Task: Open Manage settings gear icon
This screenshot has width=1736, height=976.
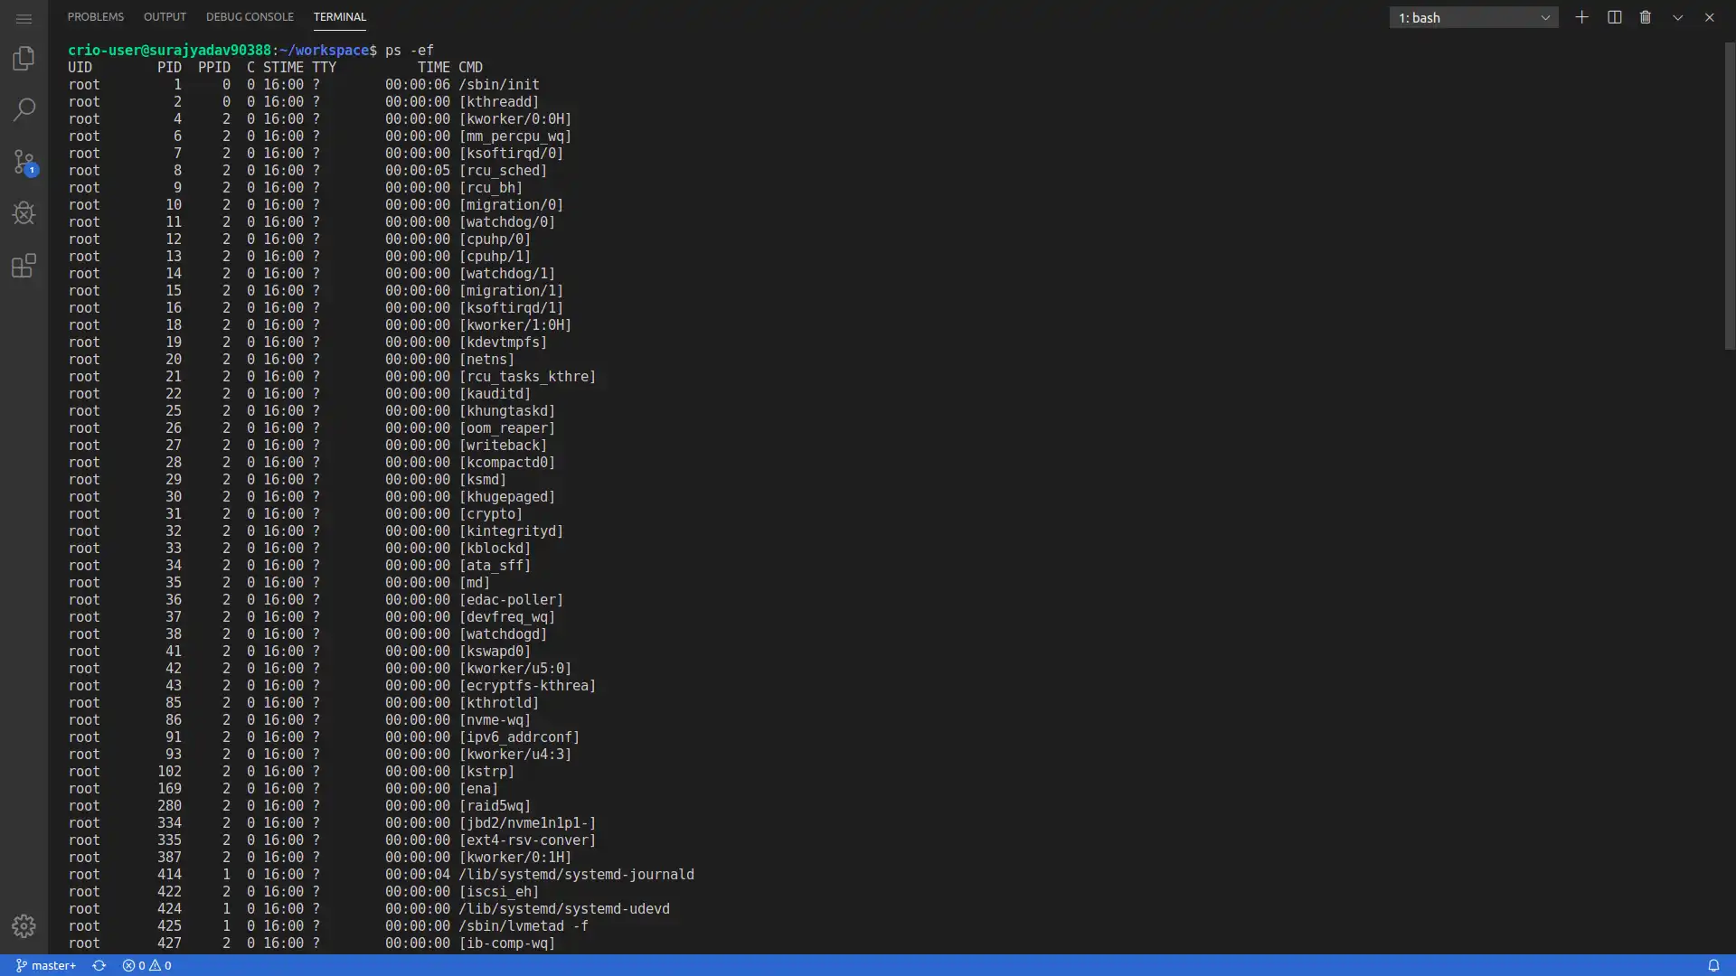Action: (x=24, y=926)
